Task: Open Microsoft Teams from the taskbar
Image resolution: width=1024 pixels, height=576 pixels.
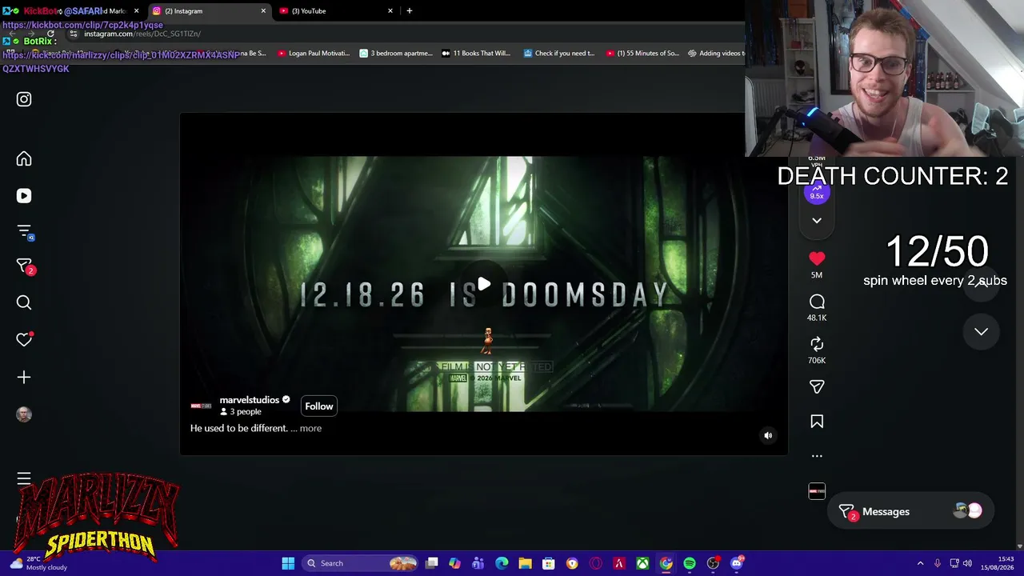Action: pos(478,563)
